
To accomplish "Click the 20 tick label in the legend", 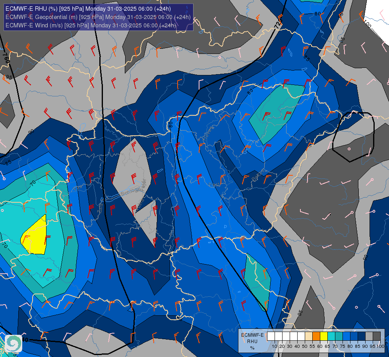I will [282, 346].
